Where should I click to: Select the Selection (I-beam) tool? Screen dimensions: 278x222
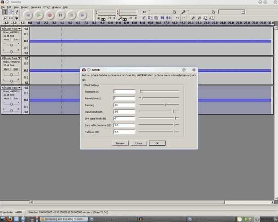tap(5, 12)
